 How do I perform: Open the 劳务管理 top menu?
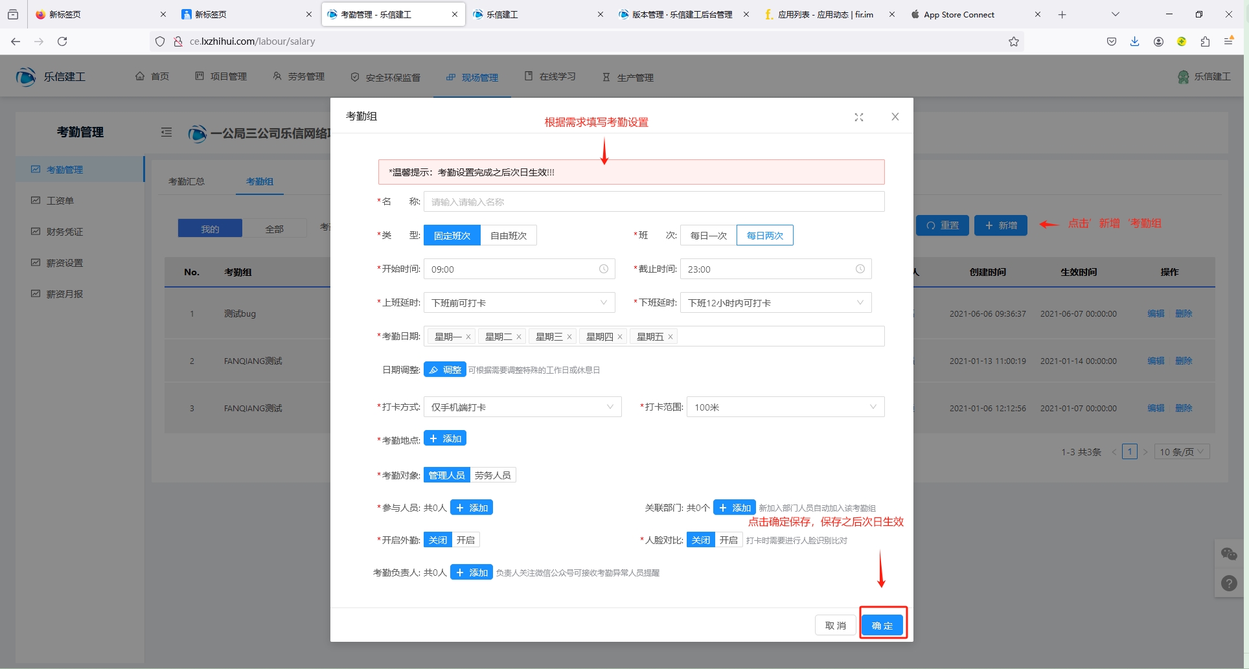(299, 76)
